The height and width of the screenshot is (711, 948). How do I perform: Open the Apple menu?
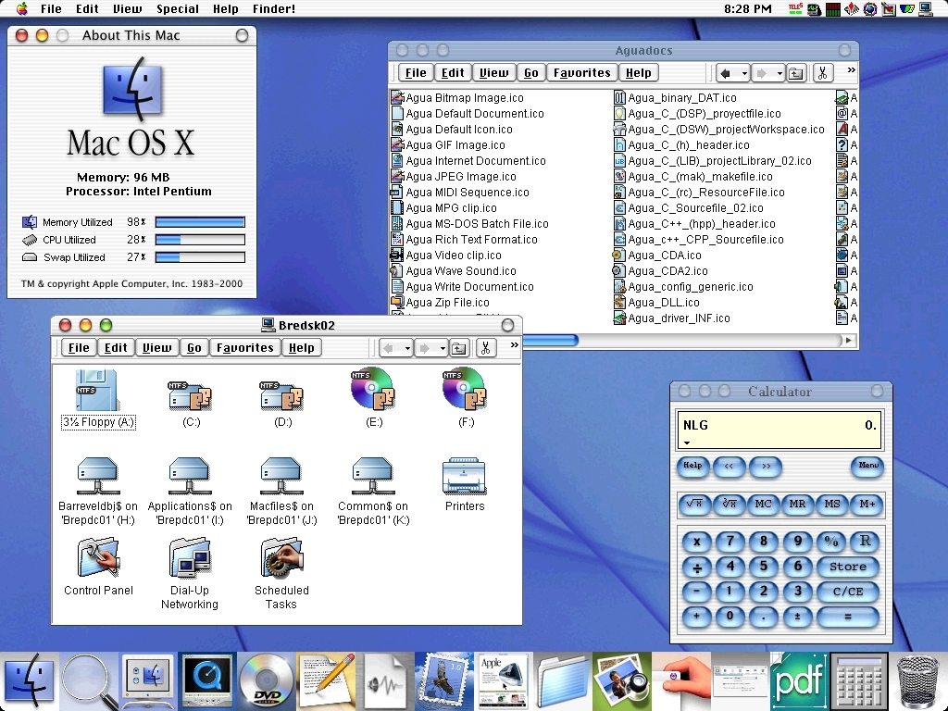point(22,8)
